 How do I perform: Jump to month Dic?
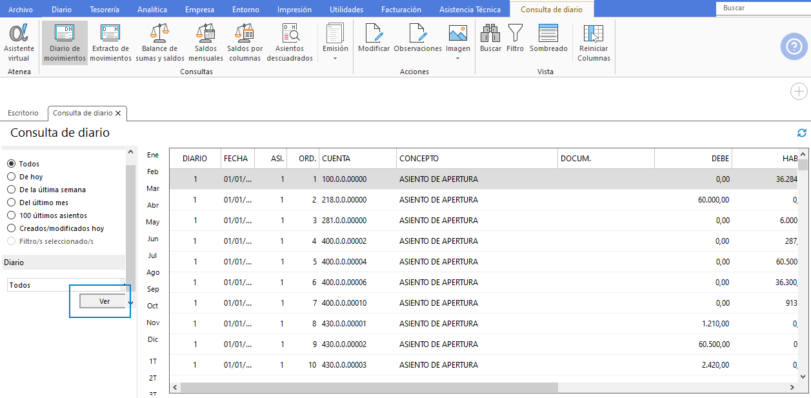[x=153, y=339]
